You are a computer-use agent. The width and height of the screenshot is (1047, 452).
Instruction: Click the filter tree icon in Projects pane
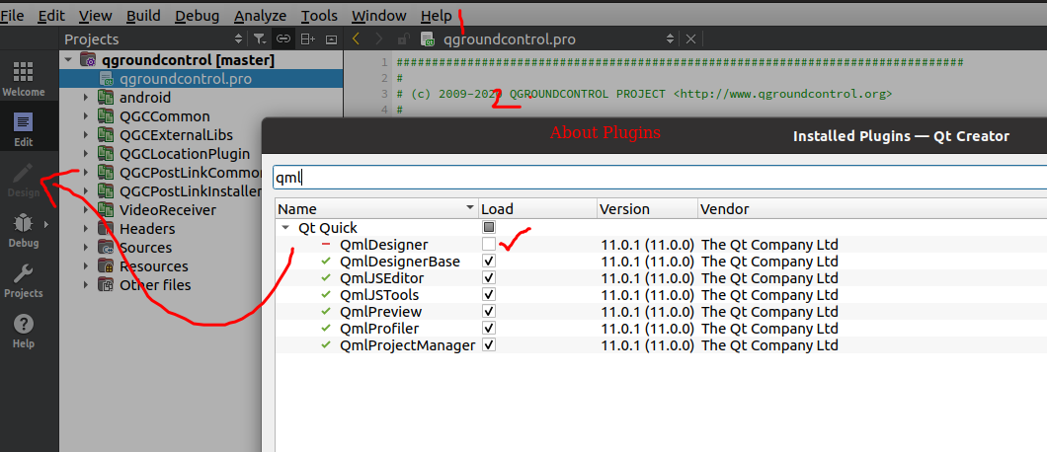coord(259,39)
